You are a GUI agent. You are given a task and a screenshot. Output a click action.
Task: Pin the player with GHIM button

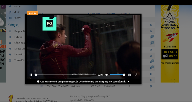tap(32, 13)
